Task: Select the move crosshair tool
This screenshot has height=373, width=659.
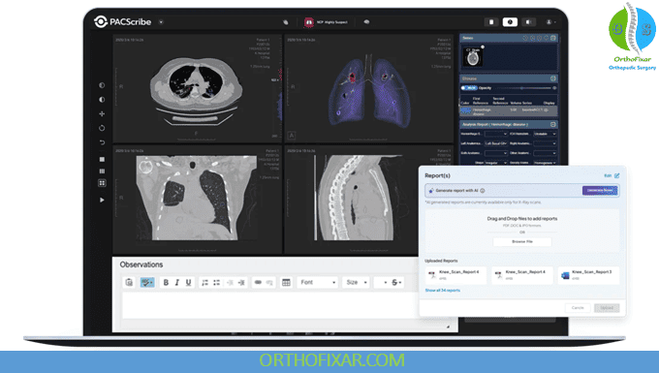Action: (102, 113)
